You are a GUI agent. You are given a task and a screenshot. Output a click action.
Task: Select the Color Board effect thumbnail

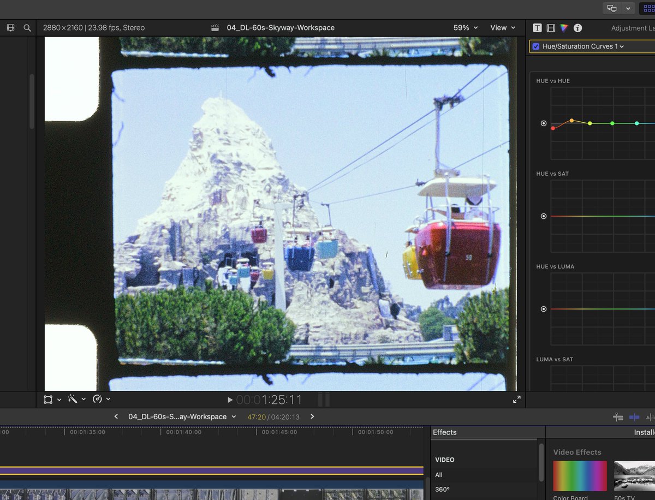pyautogui.click(x=580, y=476)
